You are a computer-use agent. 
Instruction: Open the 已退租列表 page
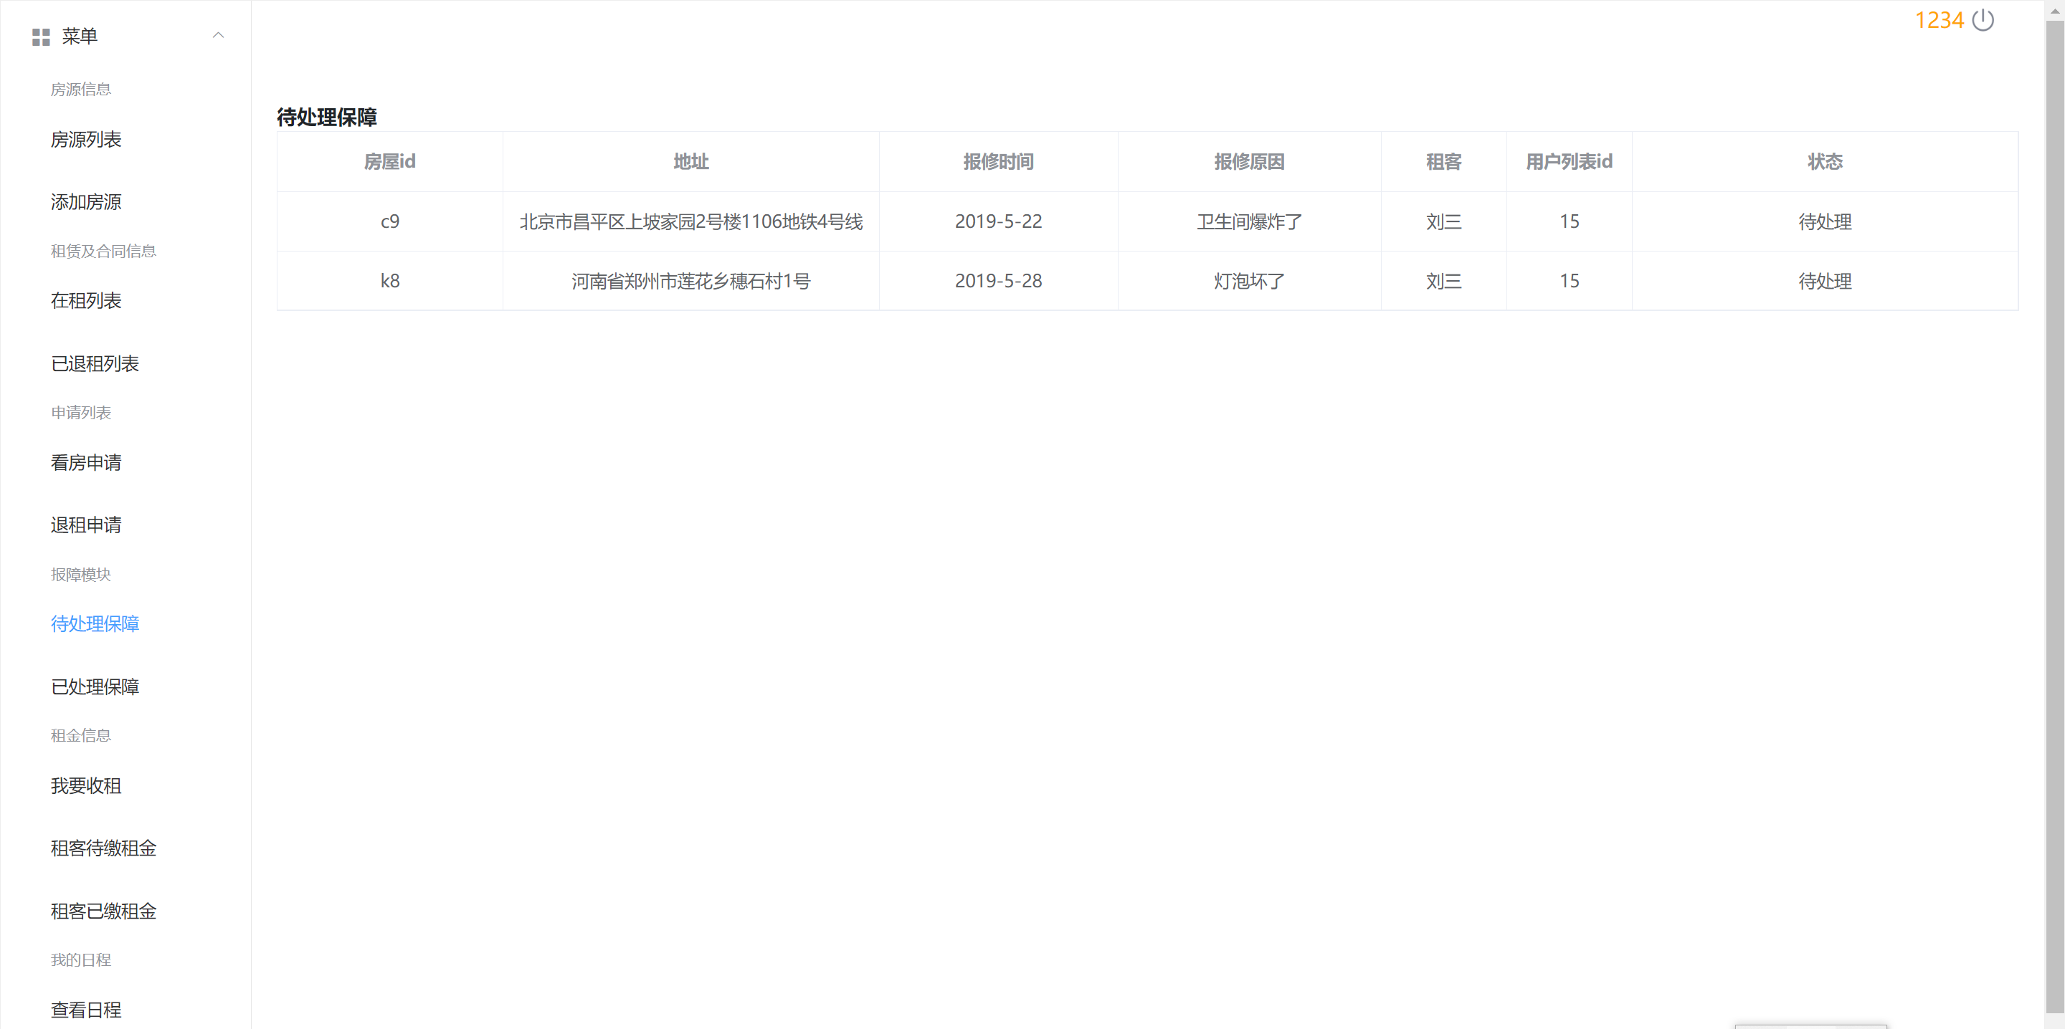tap(94, 364)
